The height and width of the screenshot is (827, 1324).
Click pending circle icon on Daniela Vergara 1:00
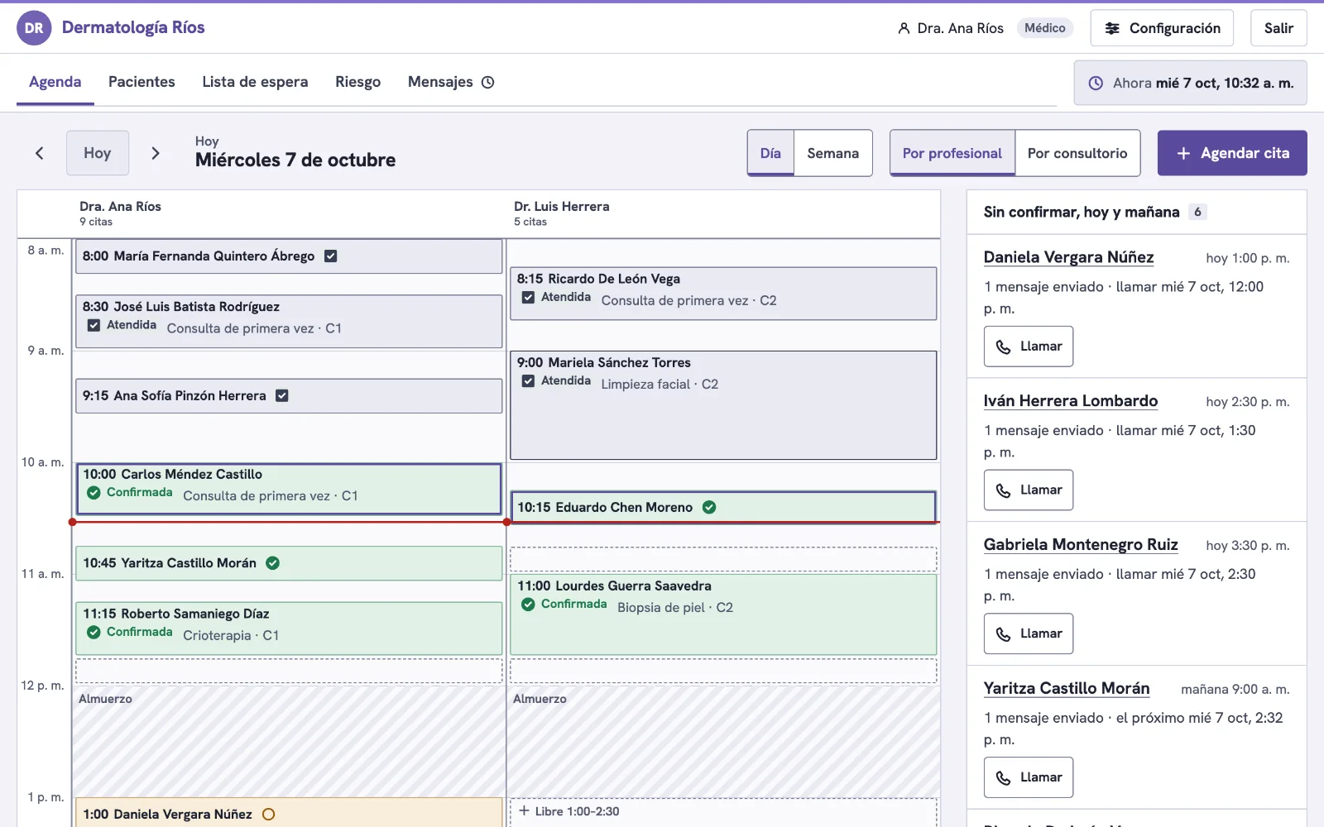[268, 815]
